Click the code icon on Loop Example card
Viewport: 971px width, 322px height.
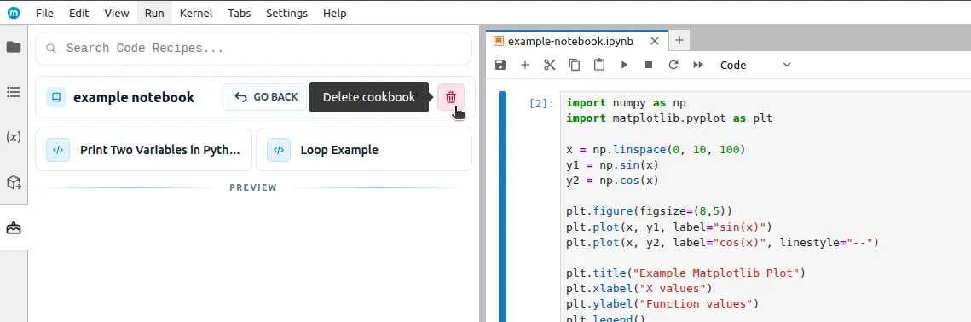(x=279, y=150)
